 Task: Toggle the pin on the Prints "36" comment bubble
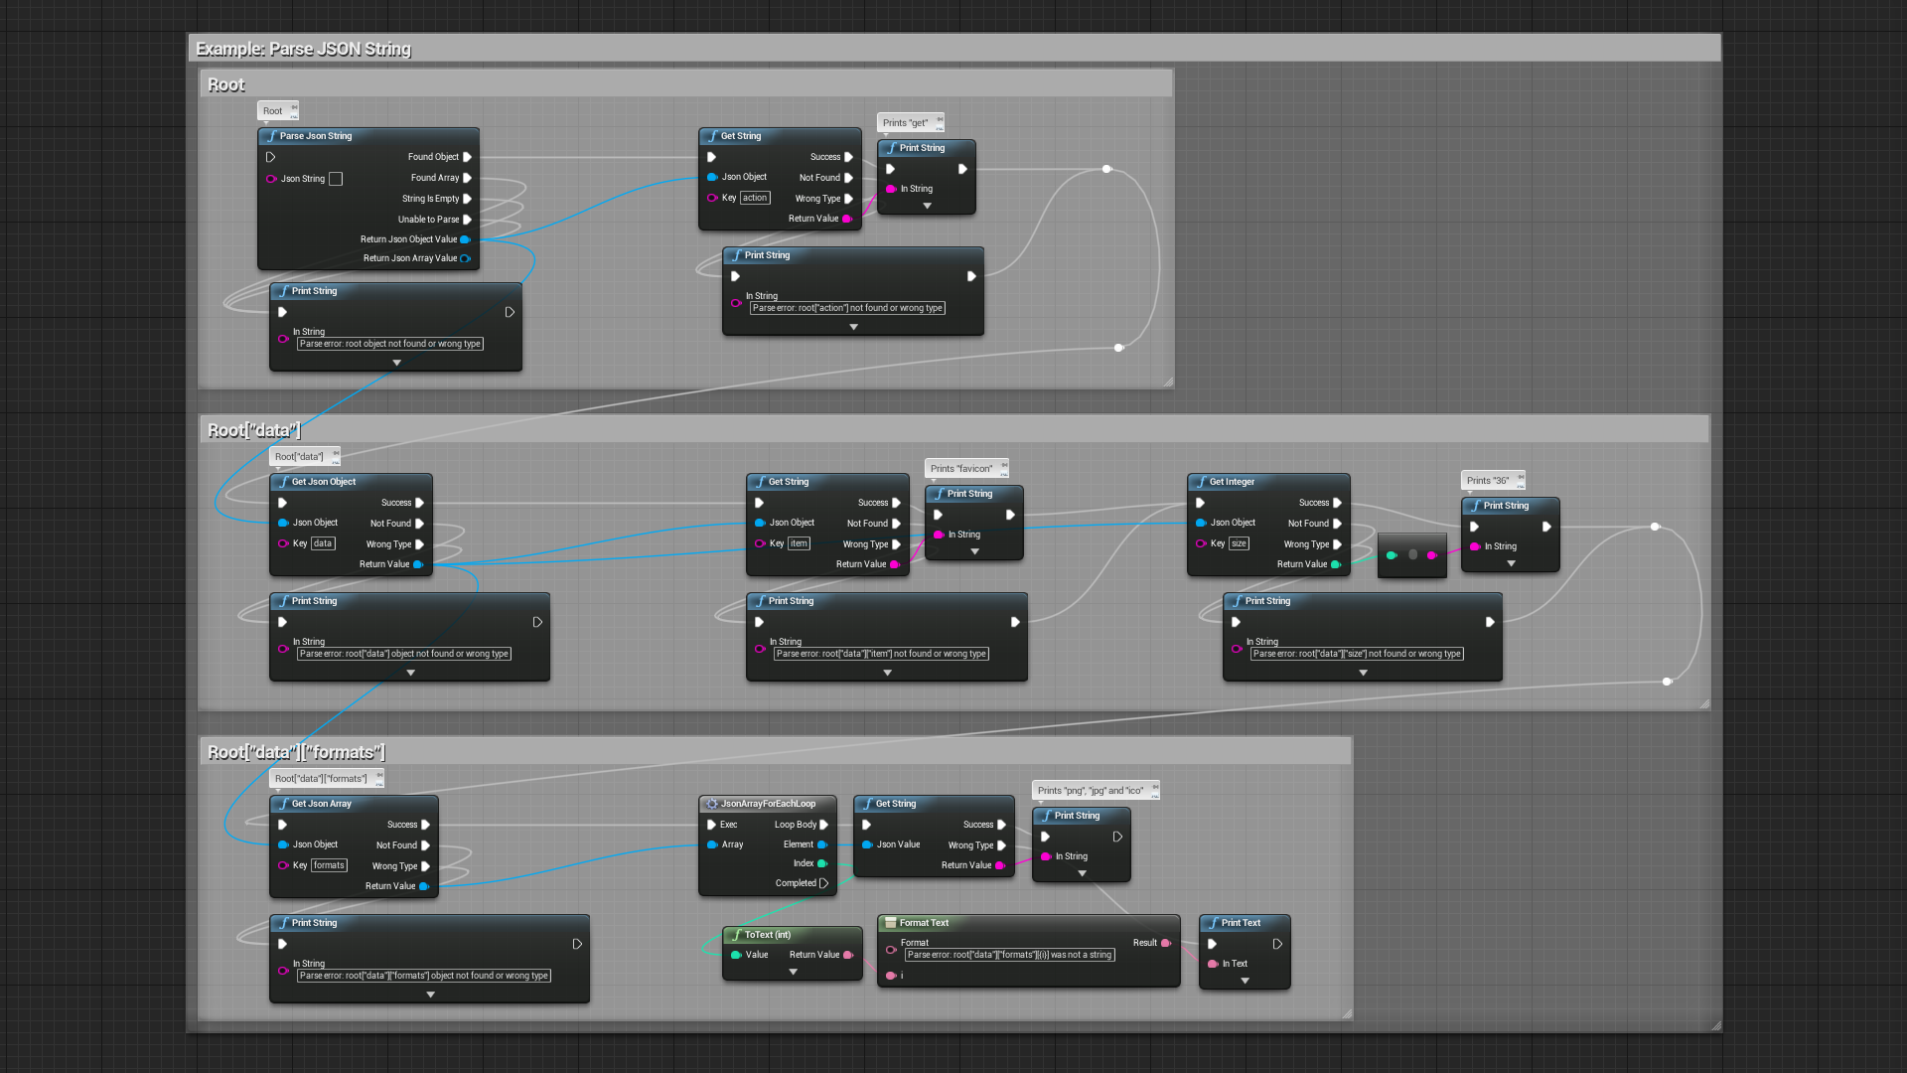(1520, 477)
